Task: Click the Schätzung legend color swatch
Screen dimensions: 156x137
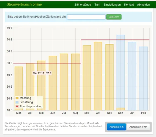Action: coord(17,102)
